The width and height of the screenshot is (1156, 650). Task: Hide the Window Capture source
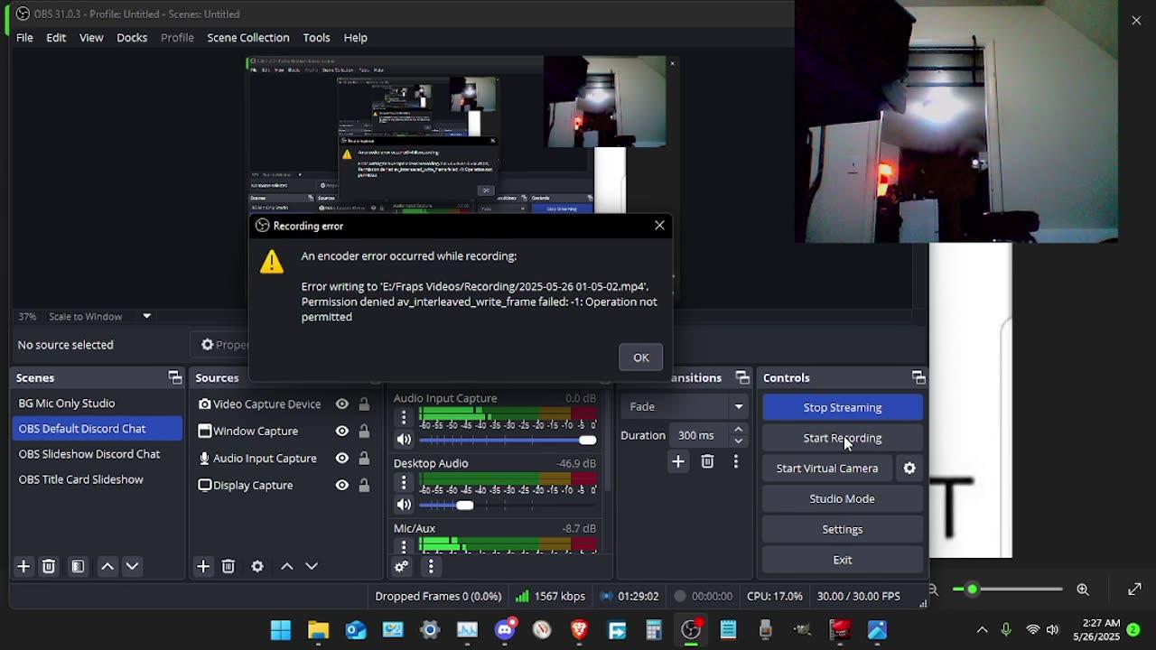[342, 432]
